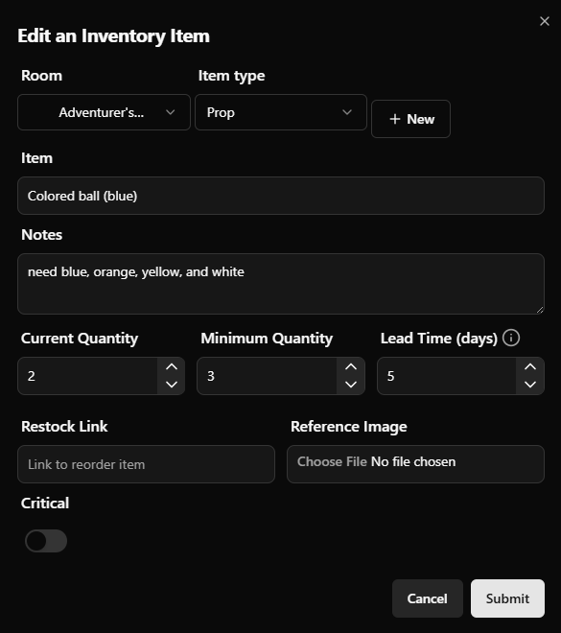Image resolution: width=561 pixels, height=633 pixels.
Task: Lower Lead Time days using down arrow
Action: pyautogui.click(x=530, y=385)
